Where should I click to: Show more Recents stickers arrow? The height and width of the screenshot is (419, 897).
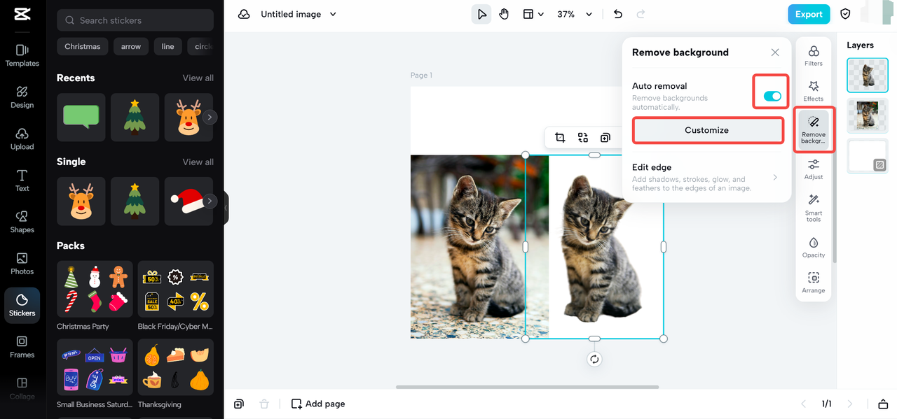[x=210, y=118]
